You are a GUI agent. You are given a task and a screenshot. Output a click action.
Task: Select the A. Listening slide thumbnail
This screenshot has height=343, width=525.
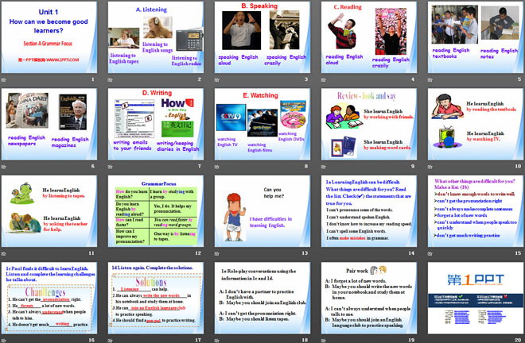[x=156, y=37]
